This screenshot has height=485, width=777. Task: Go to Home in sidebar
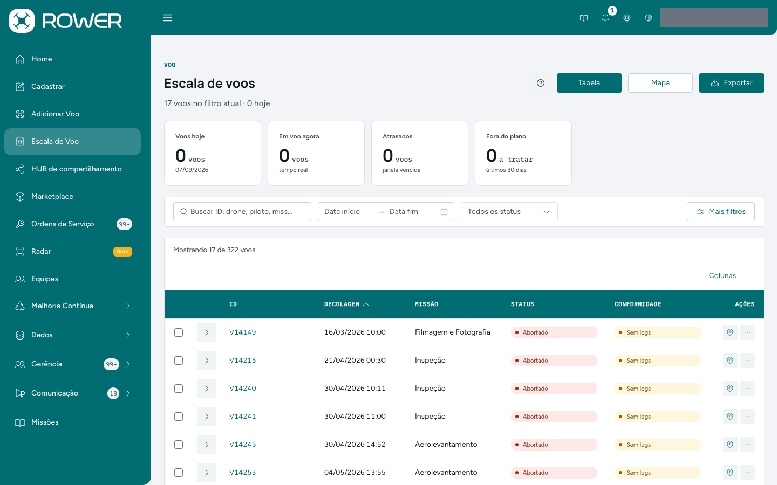coord(72,59)
